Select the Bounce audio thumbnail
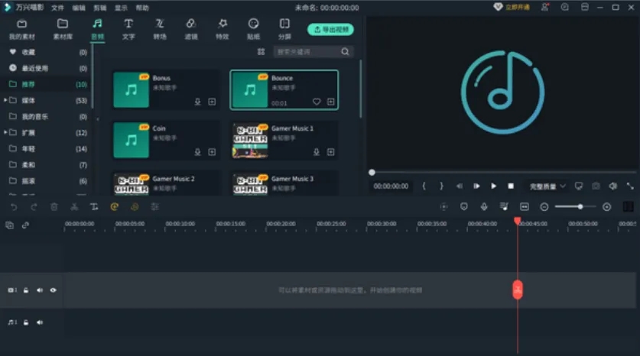 pos(250,89)
